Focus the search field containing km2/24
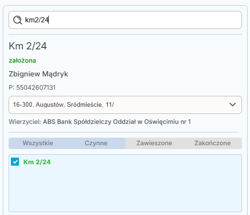250x215 pixels. (x=125, y=20)
